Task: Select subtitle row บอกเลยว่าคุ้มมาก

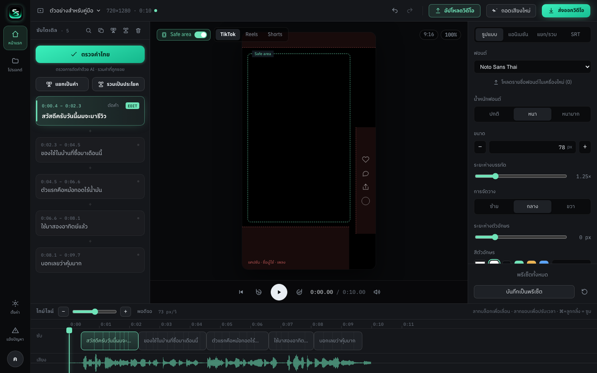Action: coord(90,260)
